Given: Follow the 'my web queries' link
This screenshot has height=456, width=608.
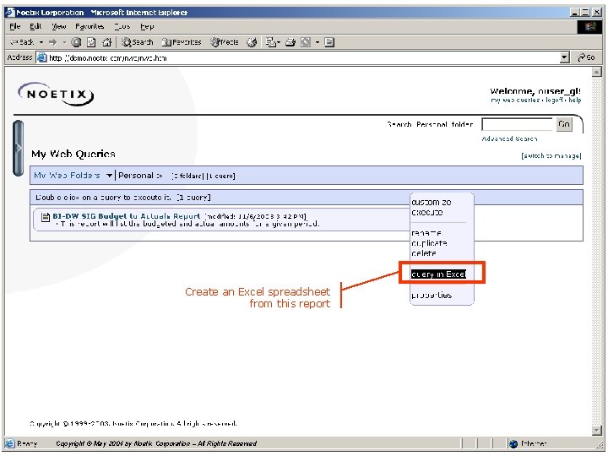Looking at the screenshot, I should tap(514, 100).
